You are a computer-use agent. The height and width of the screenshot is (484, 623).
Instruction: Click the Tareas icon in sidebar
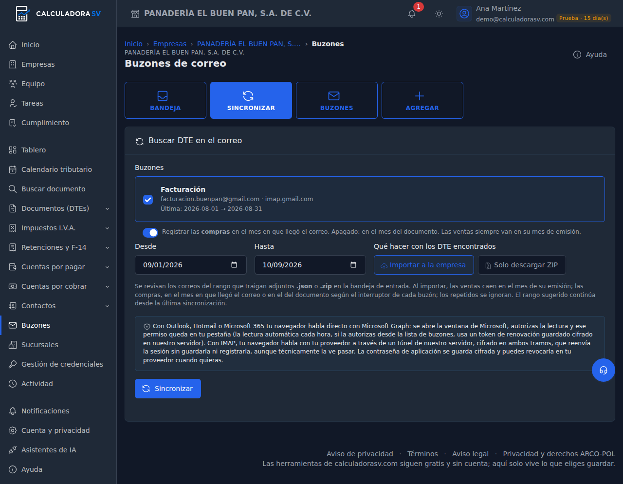[13, 103]
